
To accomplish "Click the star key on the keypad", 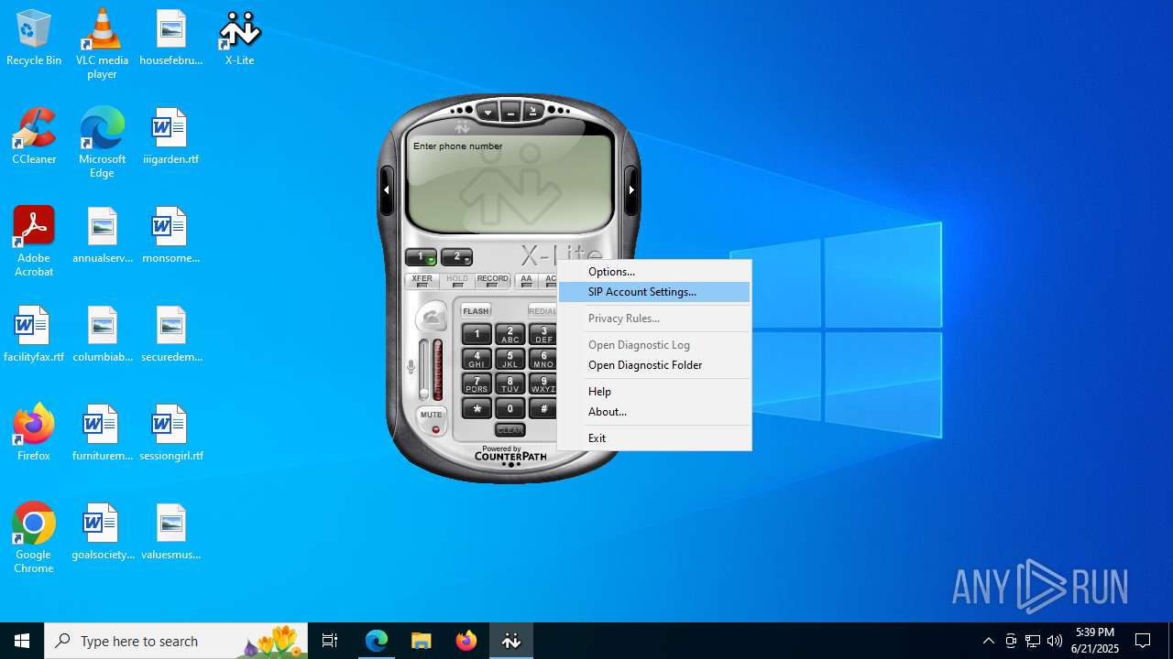I will (x=477, y=409).
